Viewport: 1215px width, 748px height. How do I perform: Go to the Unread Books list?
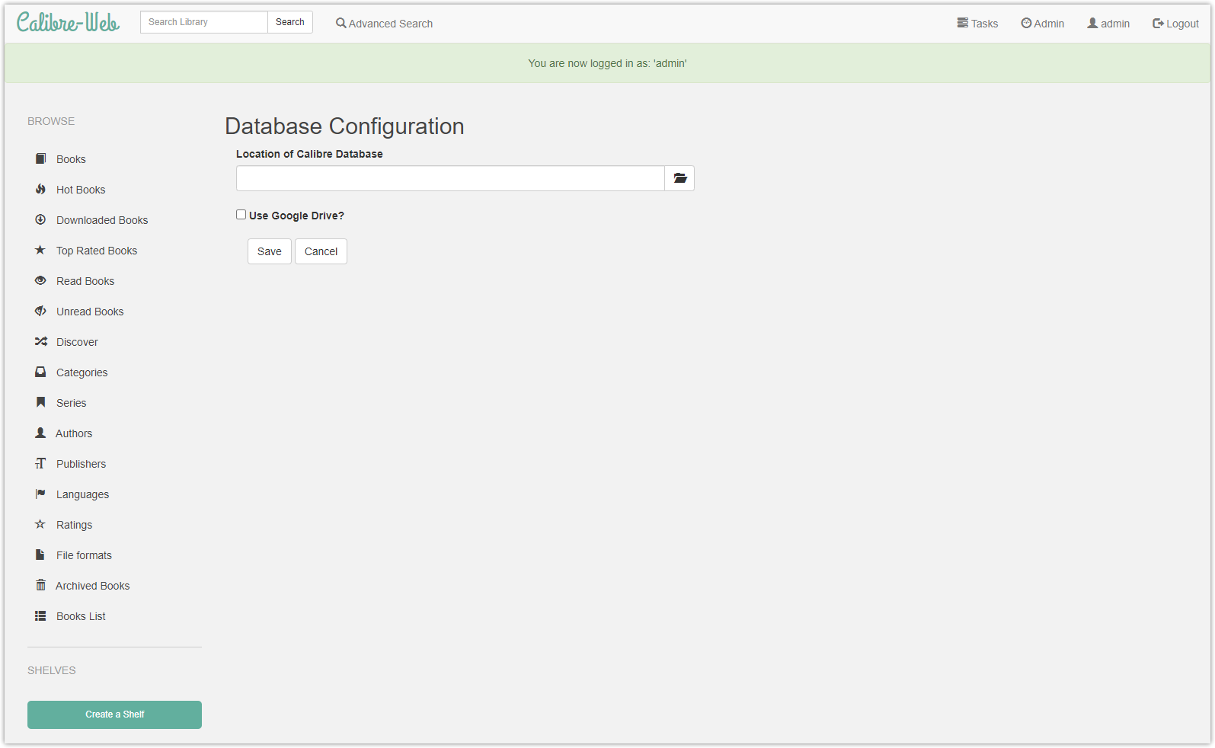pos(90,312)
